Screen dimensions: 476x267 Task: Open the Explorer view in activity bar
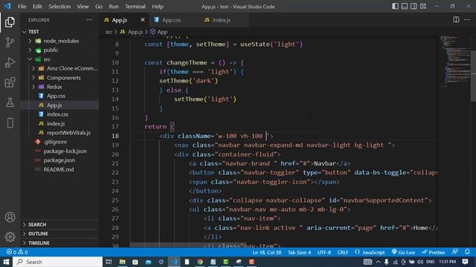point(10,22)
